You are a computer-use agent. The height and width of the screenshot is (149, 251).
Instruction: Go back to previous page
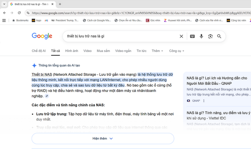(4, 13)
